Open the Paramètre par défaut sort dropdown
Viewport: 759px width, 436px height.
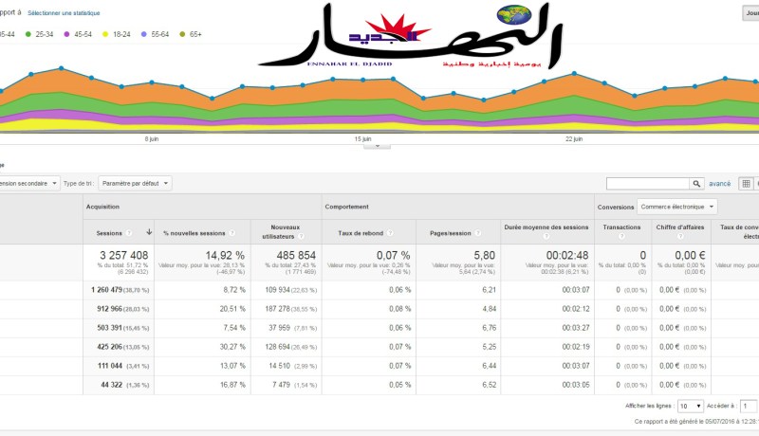click(x=135, y=184)
